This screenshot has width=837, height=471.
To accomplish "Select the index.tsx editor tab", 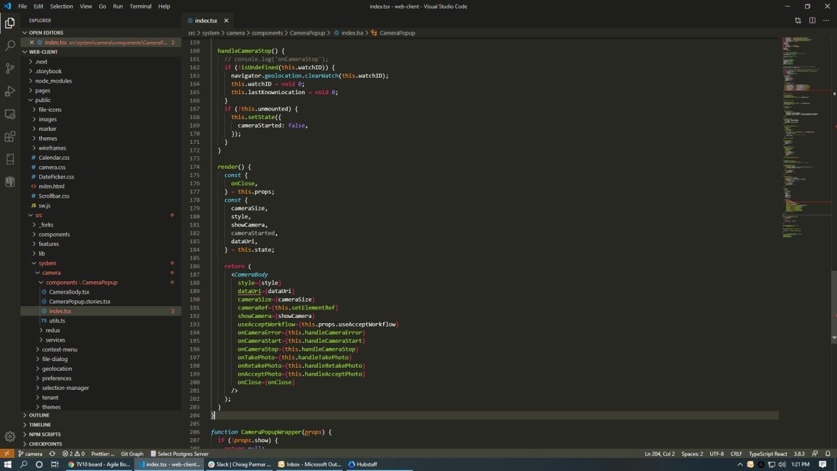I will tap(205, 20).
